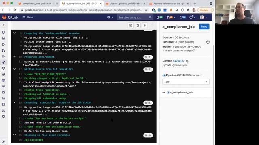
Task: Open the merge requests dropdown in navbar
Action: pos(171,17)
